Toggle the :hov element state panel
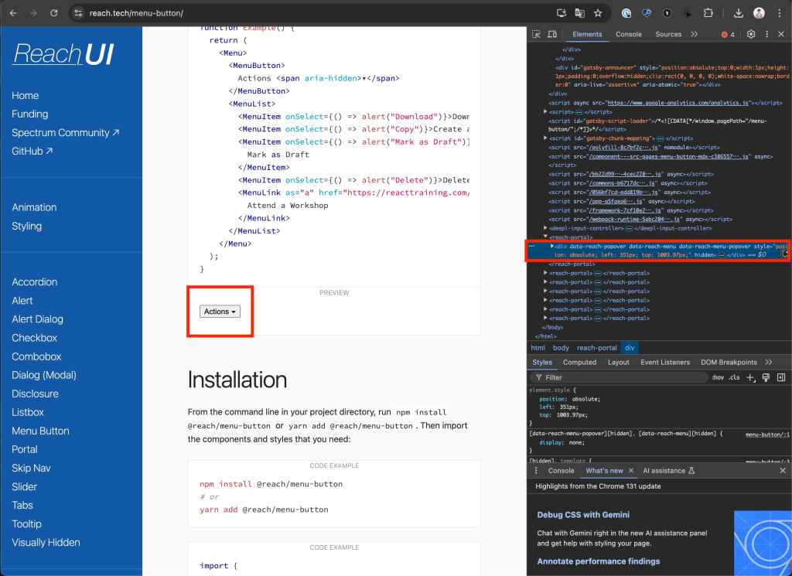792x576 pixels. (x=718, y=377)
